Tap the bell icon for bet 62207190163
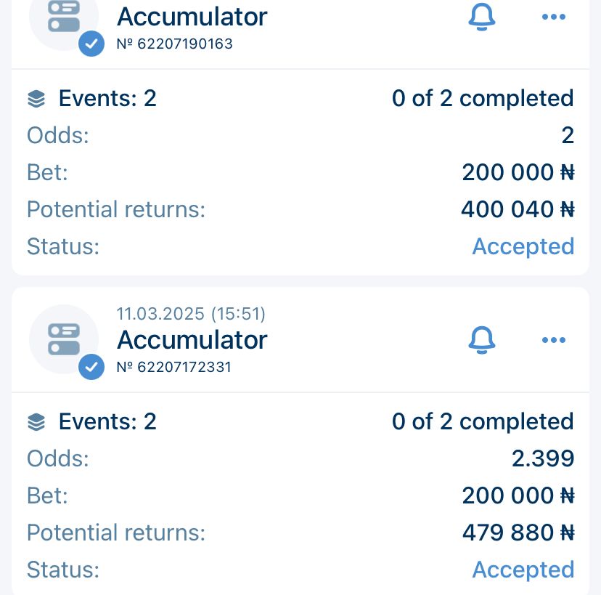 [x=481, y=17]
